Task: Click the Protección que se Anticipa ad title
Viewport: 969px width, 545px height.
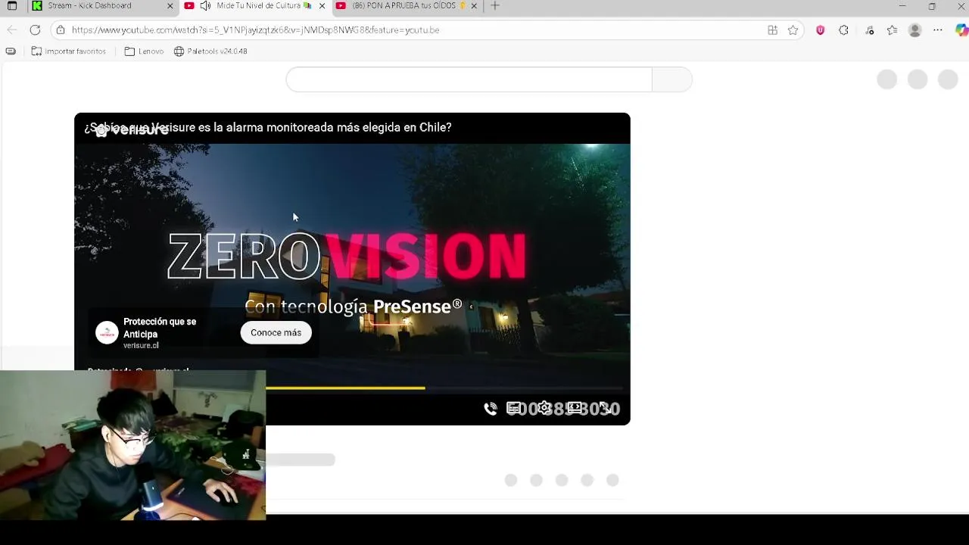Action: [x=160, y=328]
